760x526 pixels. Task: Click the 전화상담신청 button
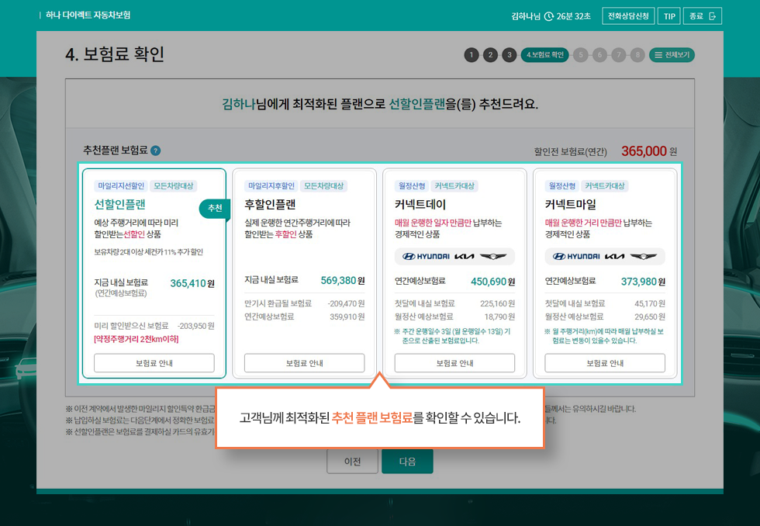tap(627, 16)
